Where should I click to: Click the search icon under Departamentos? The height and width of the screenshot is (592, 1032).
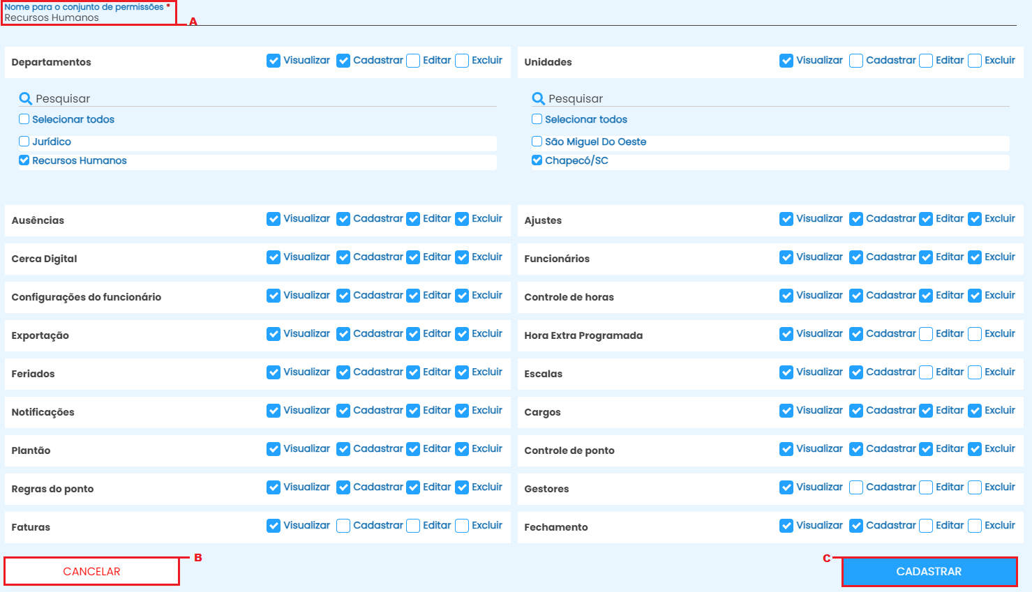click(26, 98)
